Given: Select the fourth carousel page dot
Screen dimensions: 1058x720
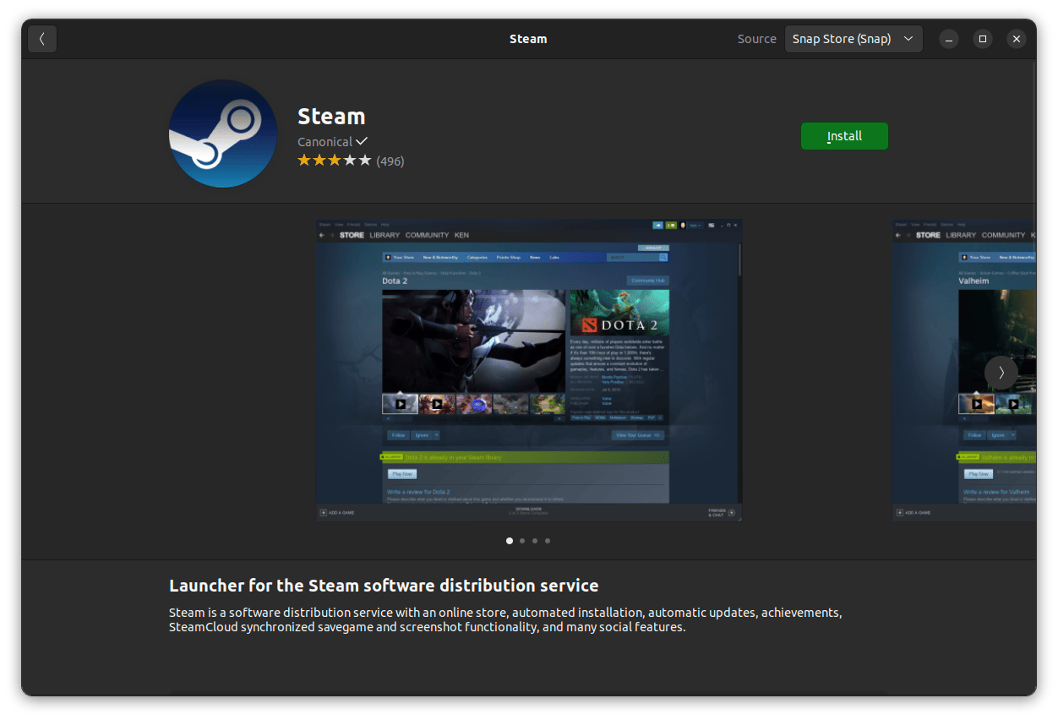Looking at the screenshot, I should pyautogui.click(x=548, y=541).
